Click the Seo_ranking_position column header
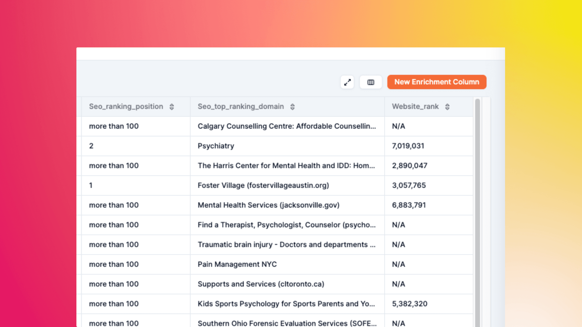The width and height of the screenshot is (582, 327). (x=126, y=106)
